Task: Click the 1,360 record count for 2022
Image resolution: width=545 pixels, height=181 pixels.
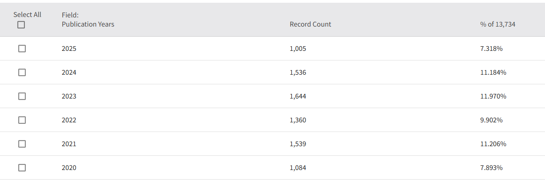Action: [298, 120]
